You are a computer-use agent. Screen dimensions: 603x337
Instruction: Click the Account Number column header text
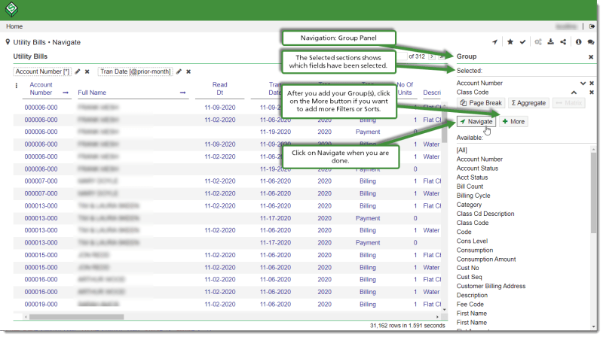[x=41, y=89]
